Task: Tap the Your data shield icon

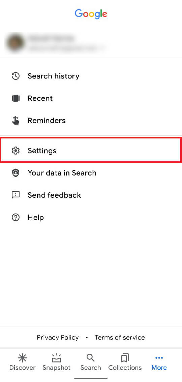Action: point(16,173)
